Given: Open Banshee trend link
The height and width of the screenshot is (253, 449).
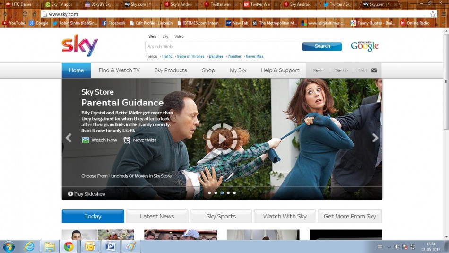Looking at the screenshot, I should [216, 56].
